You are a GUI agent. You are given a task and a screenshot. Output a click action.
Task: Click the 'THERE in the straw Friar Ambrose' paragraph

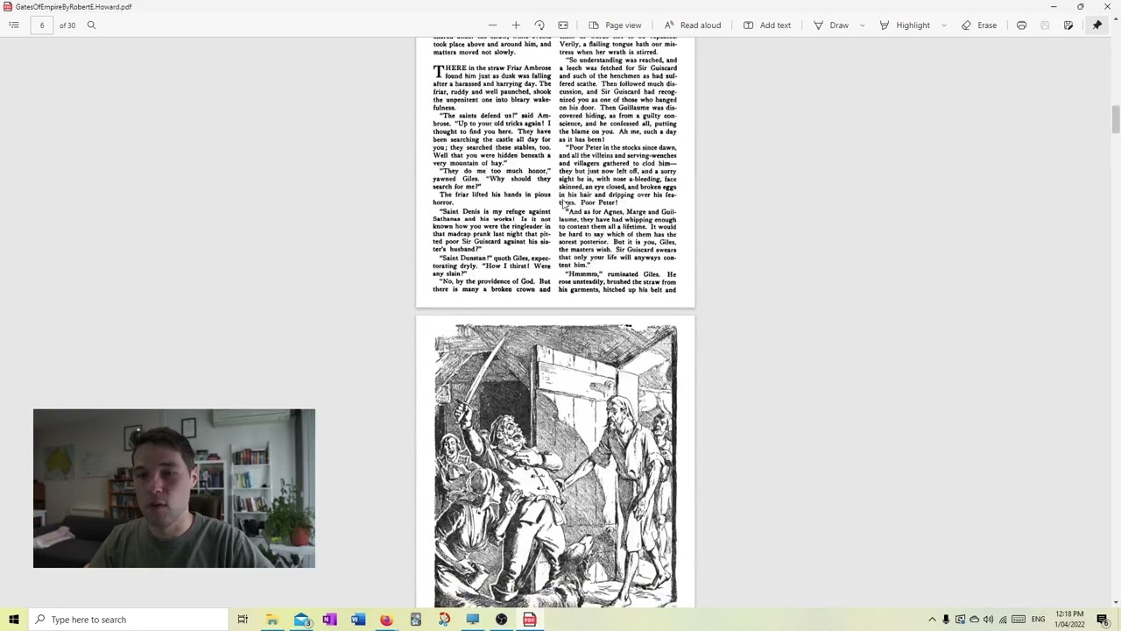point(492,88)
